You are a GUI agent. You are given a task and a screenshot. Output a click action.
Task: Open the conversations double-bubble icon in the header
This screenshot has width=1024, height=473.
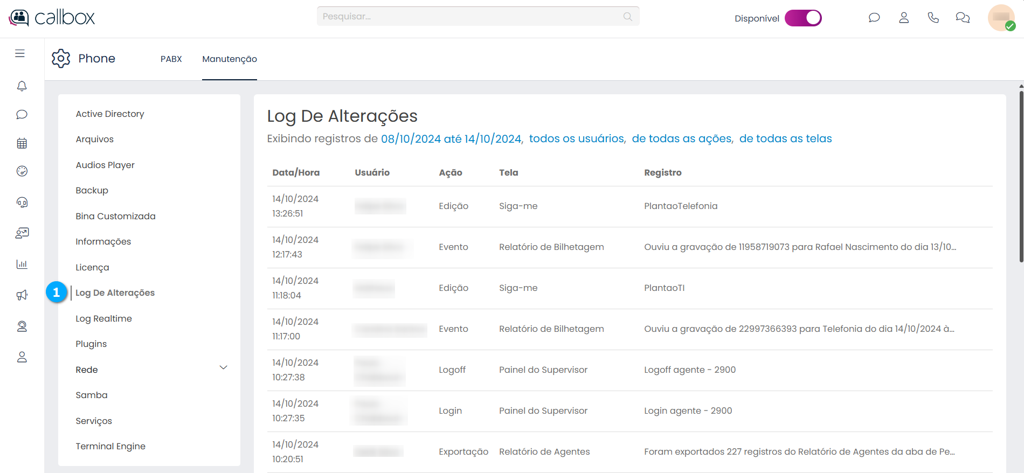point(963,18)
